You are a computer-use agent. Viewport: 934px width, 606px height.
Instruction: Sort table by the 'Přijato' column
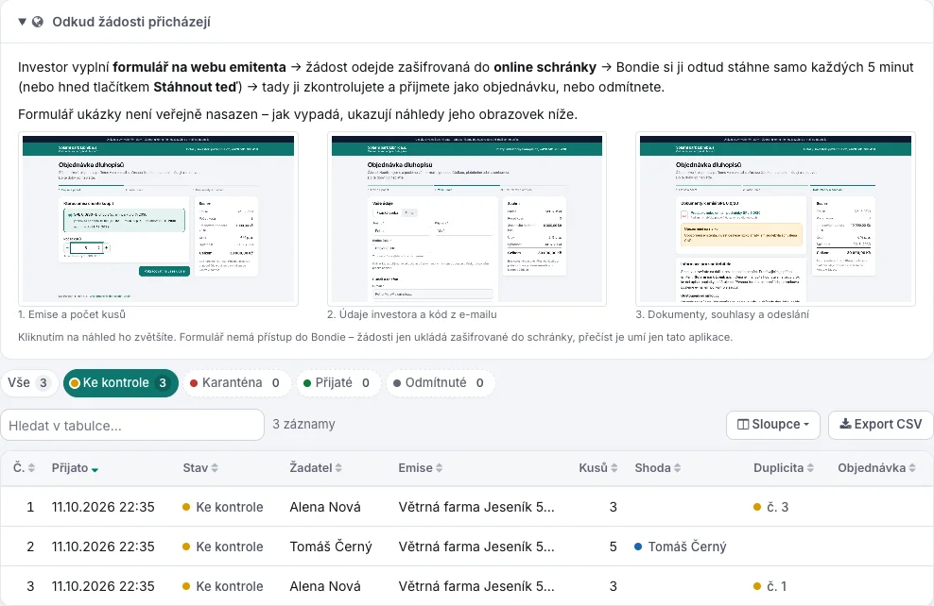(75, 468)
